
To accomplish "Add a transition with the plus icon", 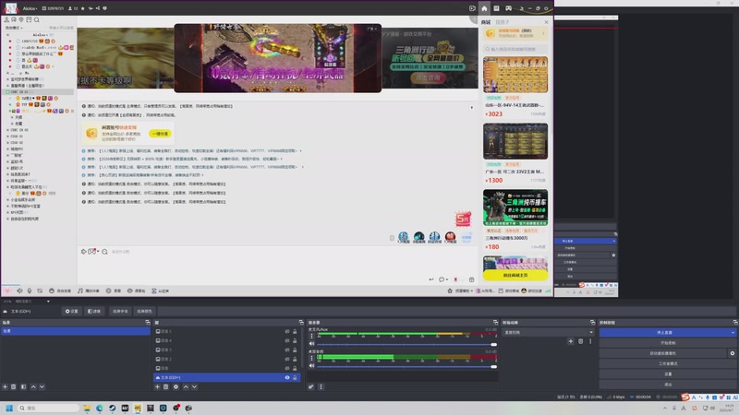I will pos(571,341).
